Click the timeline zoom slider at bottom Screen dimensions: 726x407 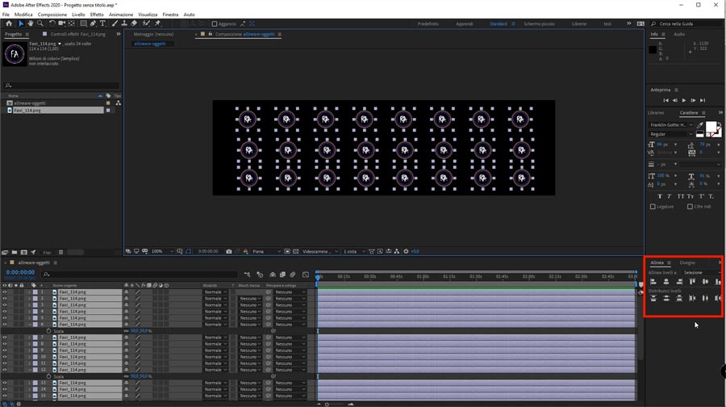click(327, 405)
